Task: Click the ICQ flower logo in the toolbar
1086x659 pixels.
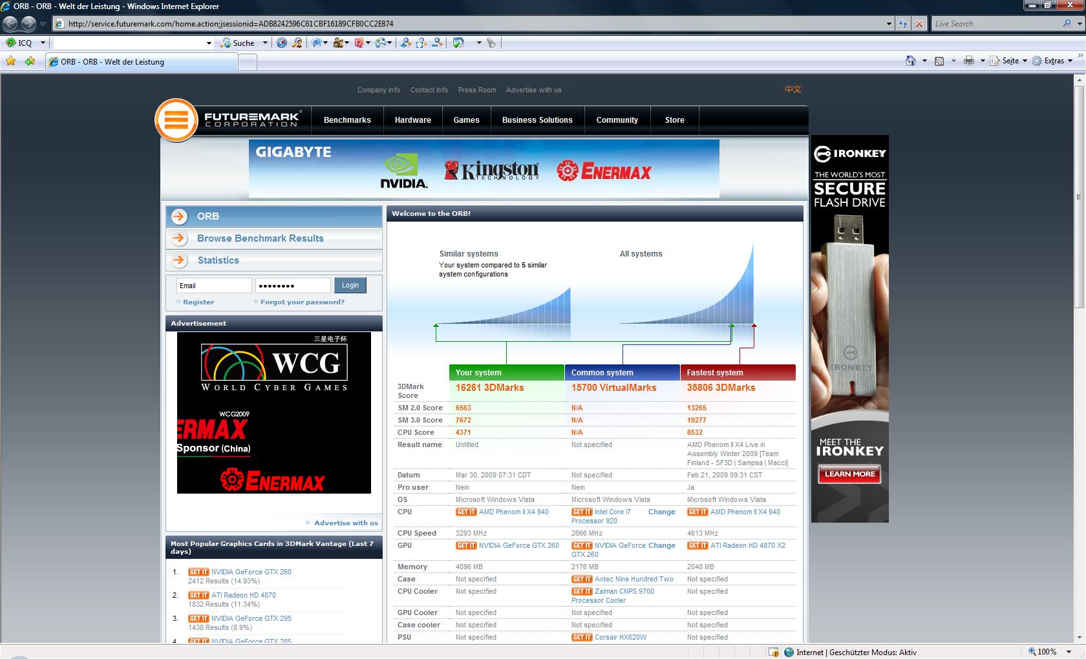Action: tap(11, 43)
